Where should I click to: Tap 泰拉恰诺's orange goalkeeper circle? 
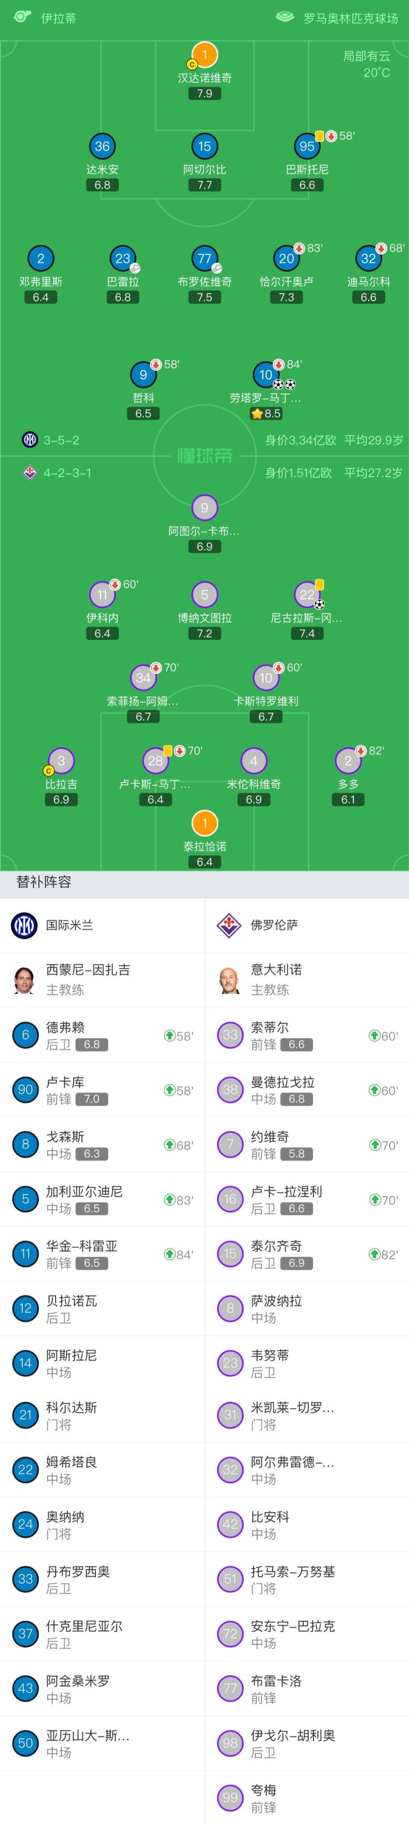tap(205, 823)
